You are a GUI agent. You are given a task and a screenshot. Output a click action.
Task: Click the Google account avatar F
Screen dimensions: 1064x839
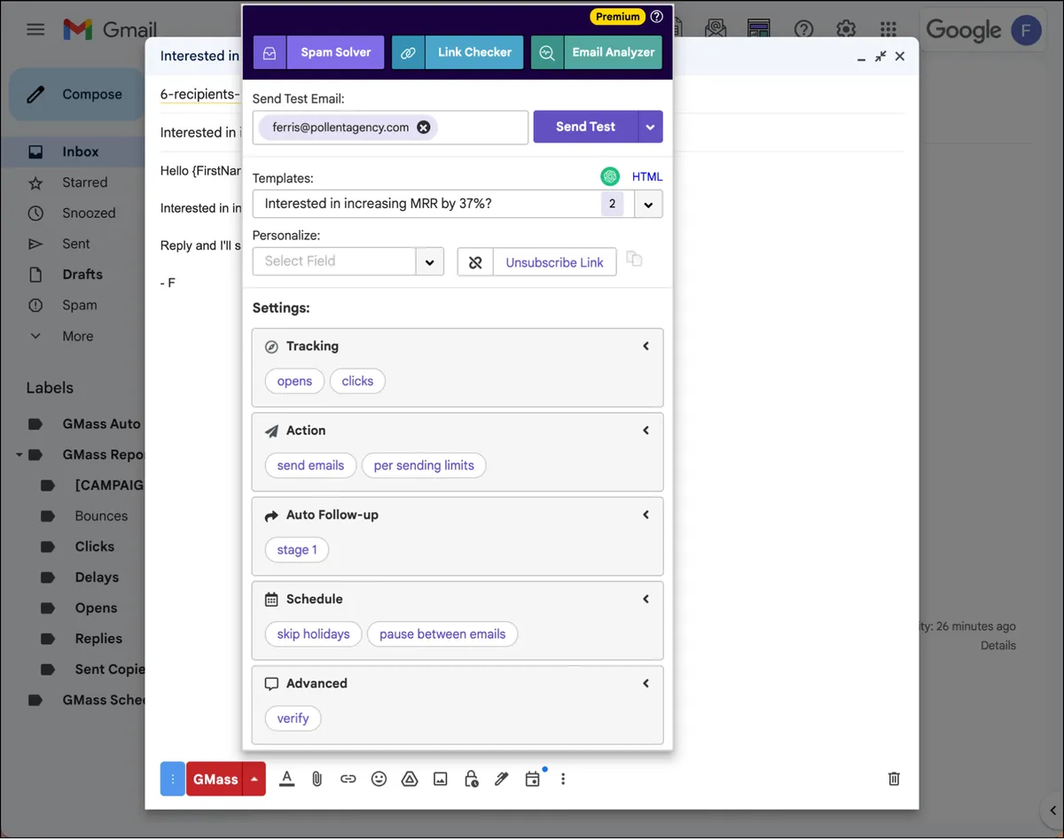(x=1026, y=30)
